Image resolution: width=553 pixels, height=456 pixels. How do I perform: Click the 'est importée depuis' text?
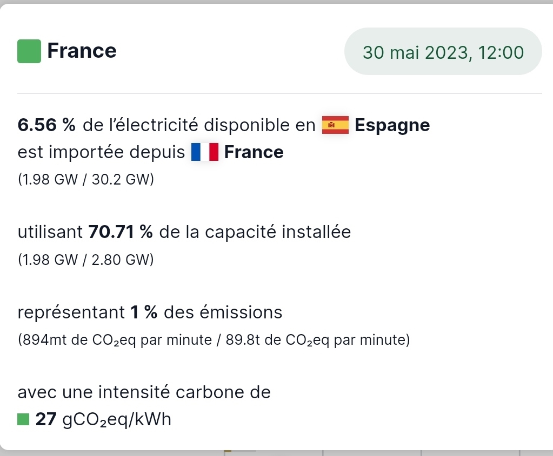[101, 153]
